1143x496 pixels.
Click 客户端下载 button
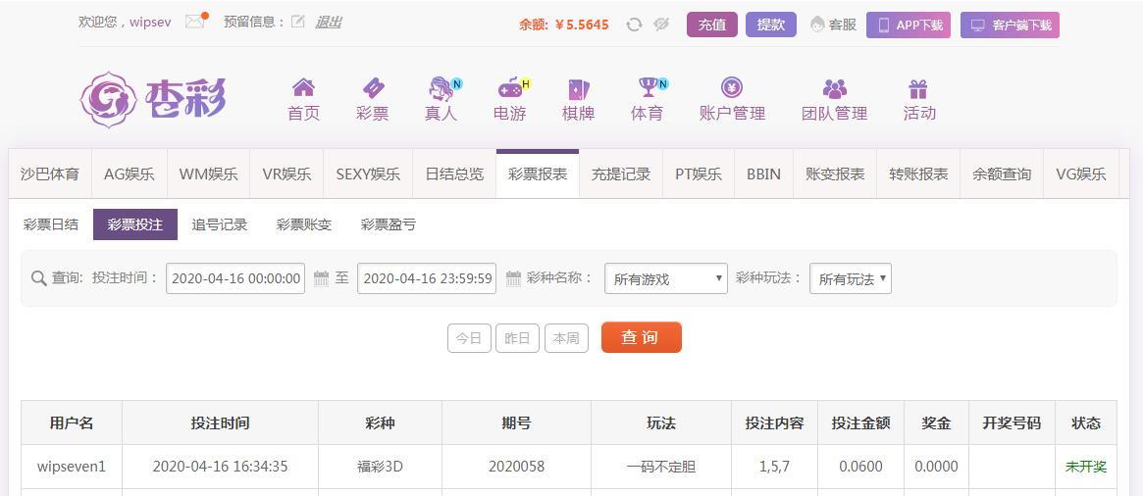point(1010,25)
